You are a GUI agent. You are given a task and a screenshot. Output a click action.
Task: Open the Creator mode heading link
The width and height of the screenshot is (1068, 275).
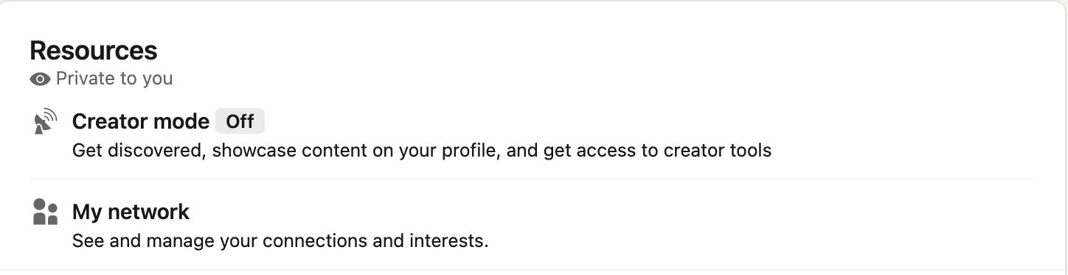point(141,121)
